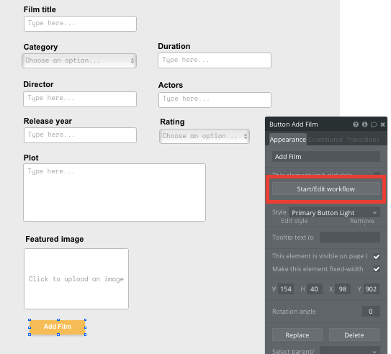Select the 'Film title' label text
Viewport: 391px width, 354px height.
[40, 9]
